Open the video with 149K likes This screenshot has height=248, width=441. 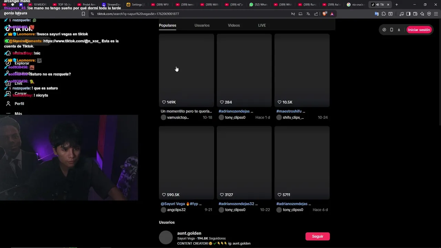tap(186, 70)
